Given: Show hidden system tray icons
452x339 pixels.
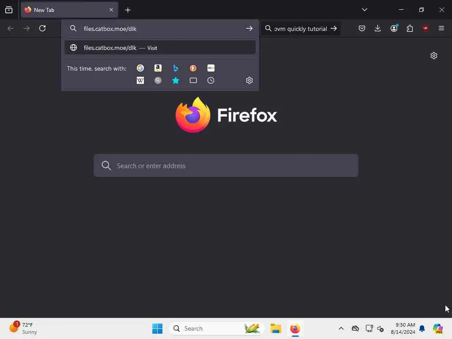Looking at the screenshot, I should [x=341, y=328].
